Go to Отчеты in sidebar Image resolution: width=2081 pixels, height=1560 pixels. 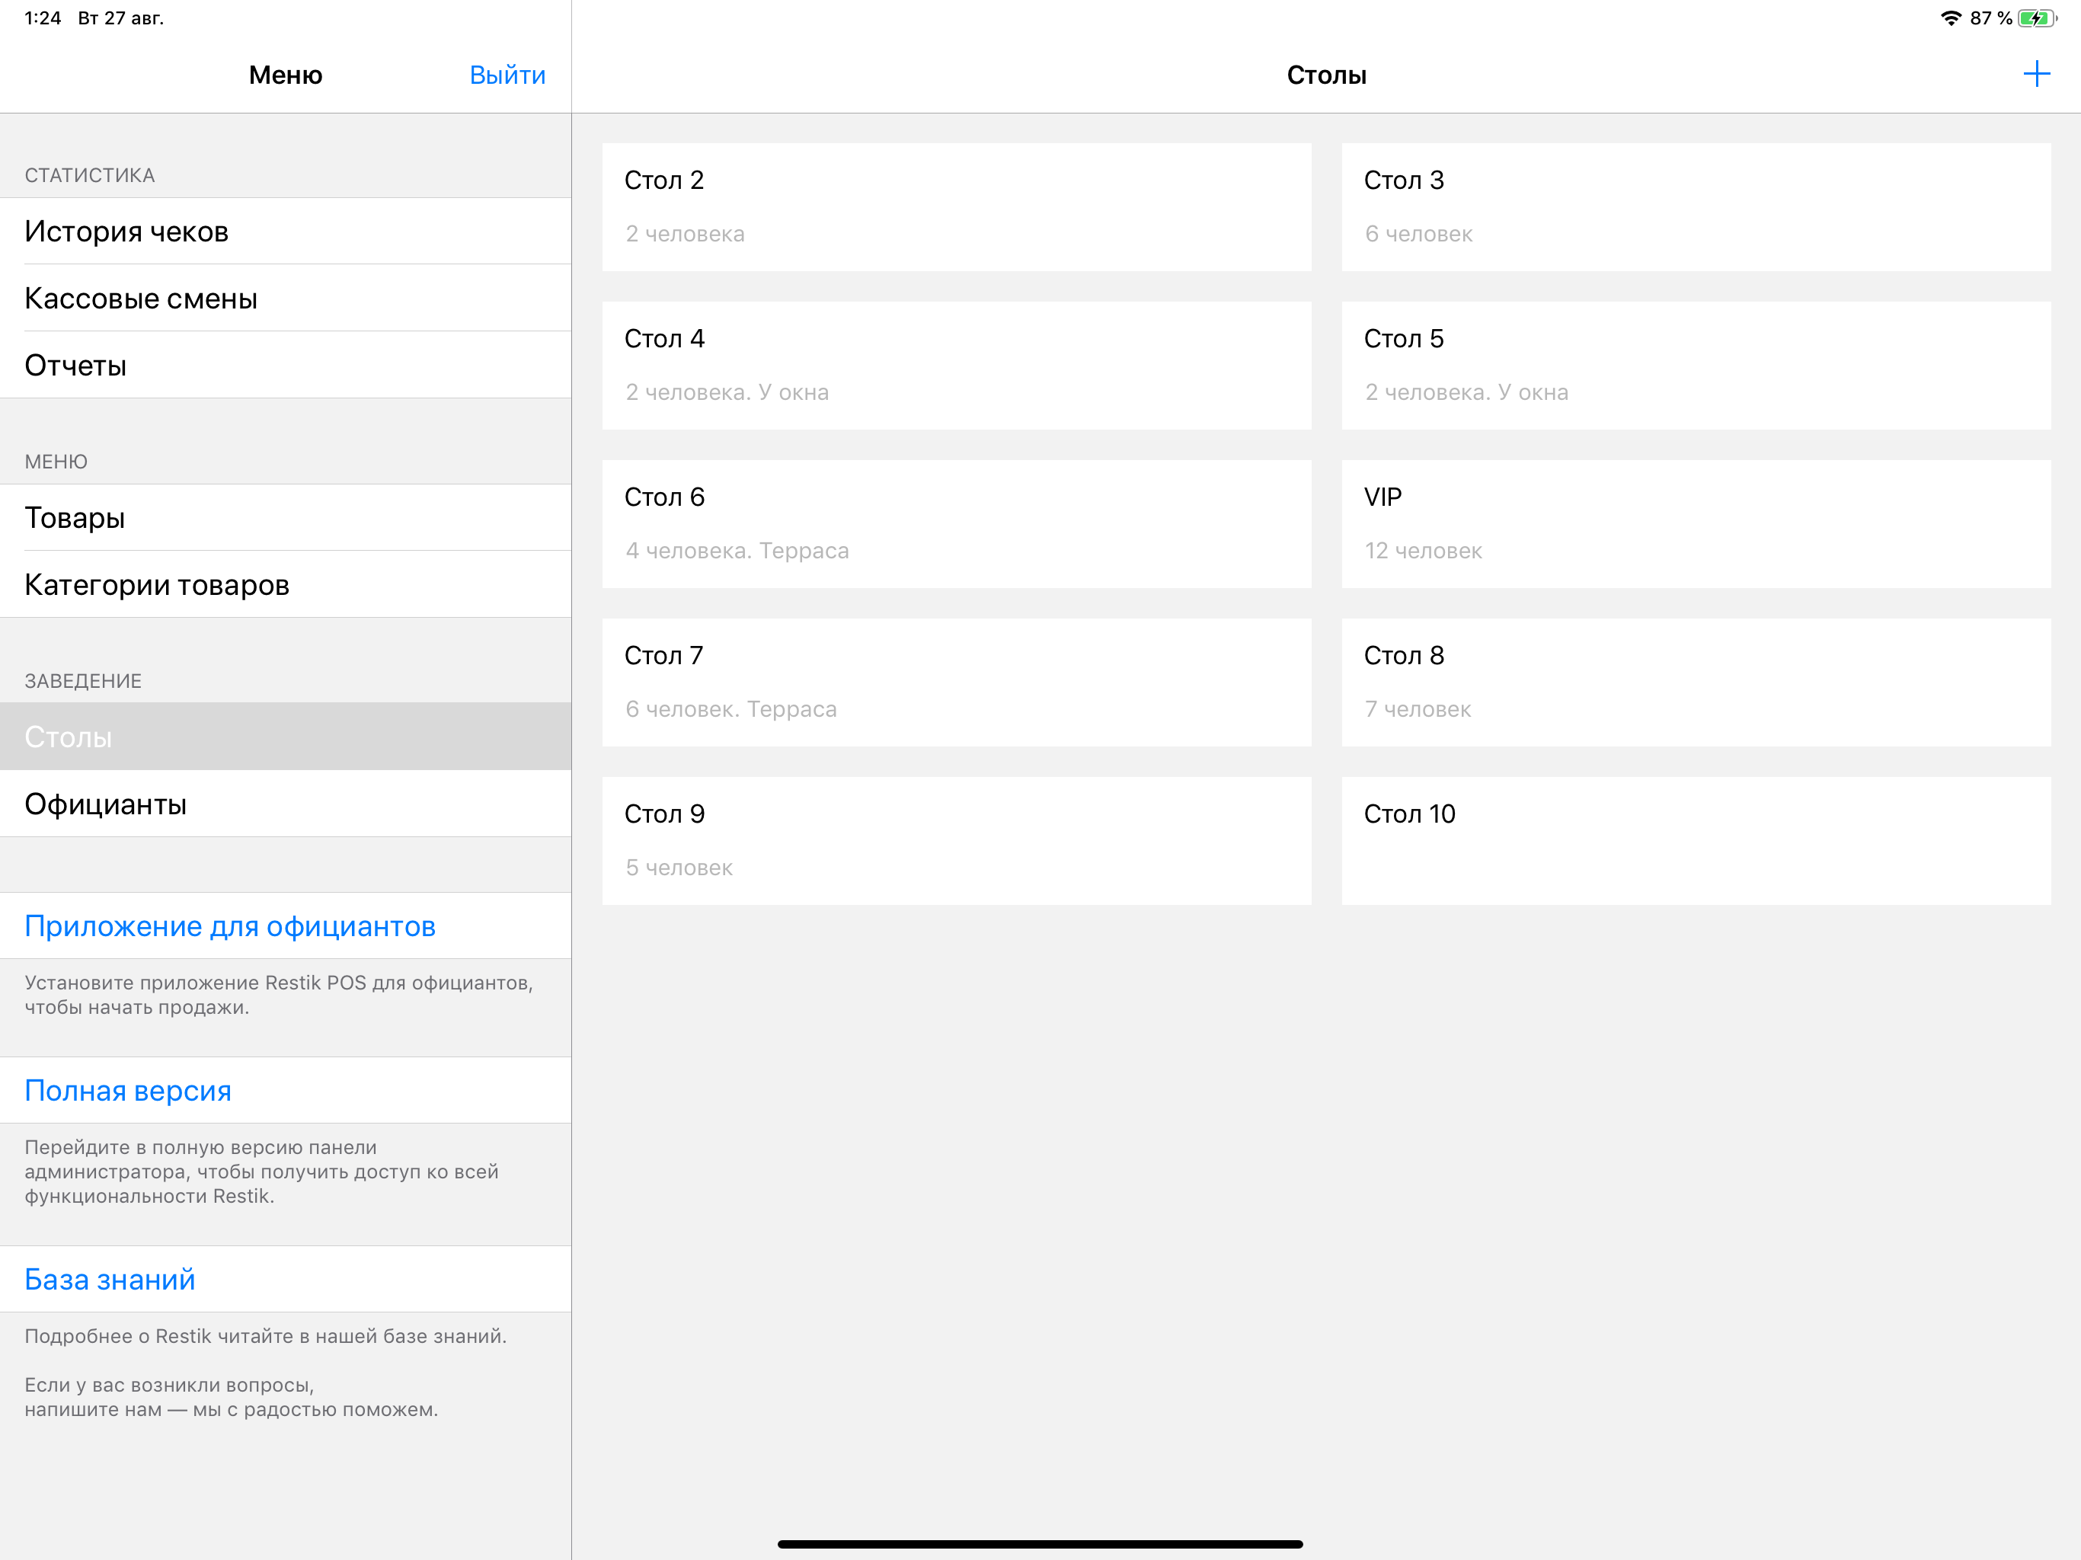coord(285,365)
